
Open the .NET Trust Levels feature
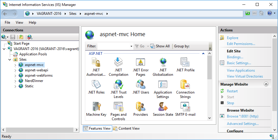click(x=119, y=89)
